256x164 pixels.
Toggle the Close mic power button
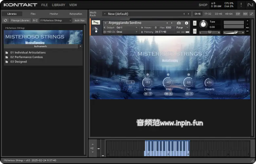click(x=148, y=75)
